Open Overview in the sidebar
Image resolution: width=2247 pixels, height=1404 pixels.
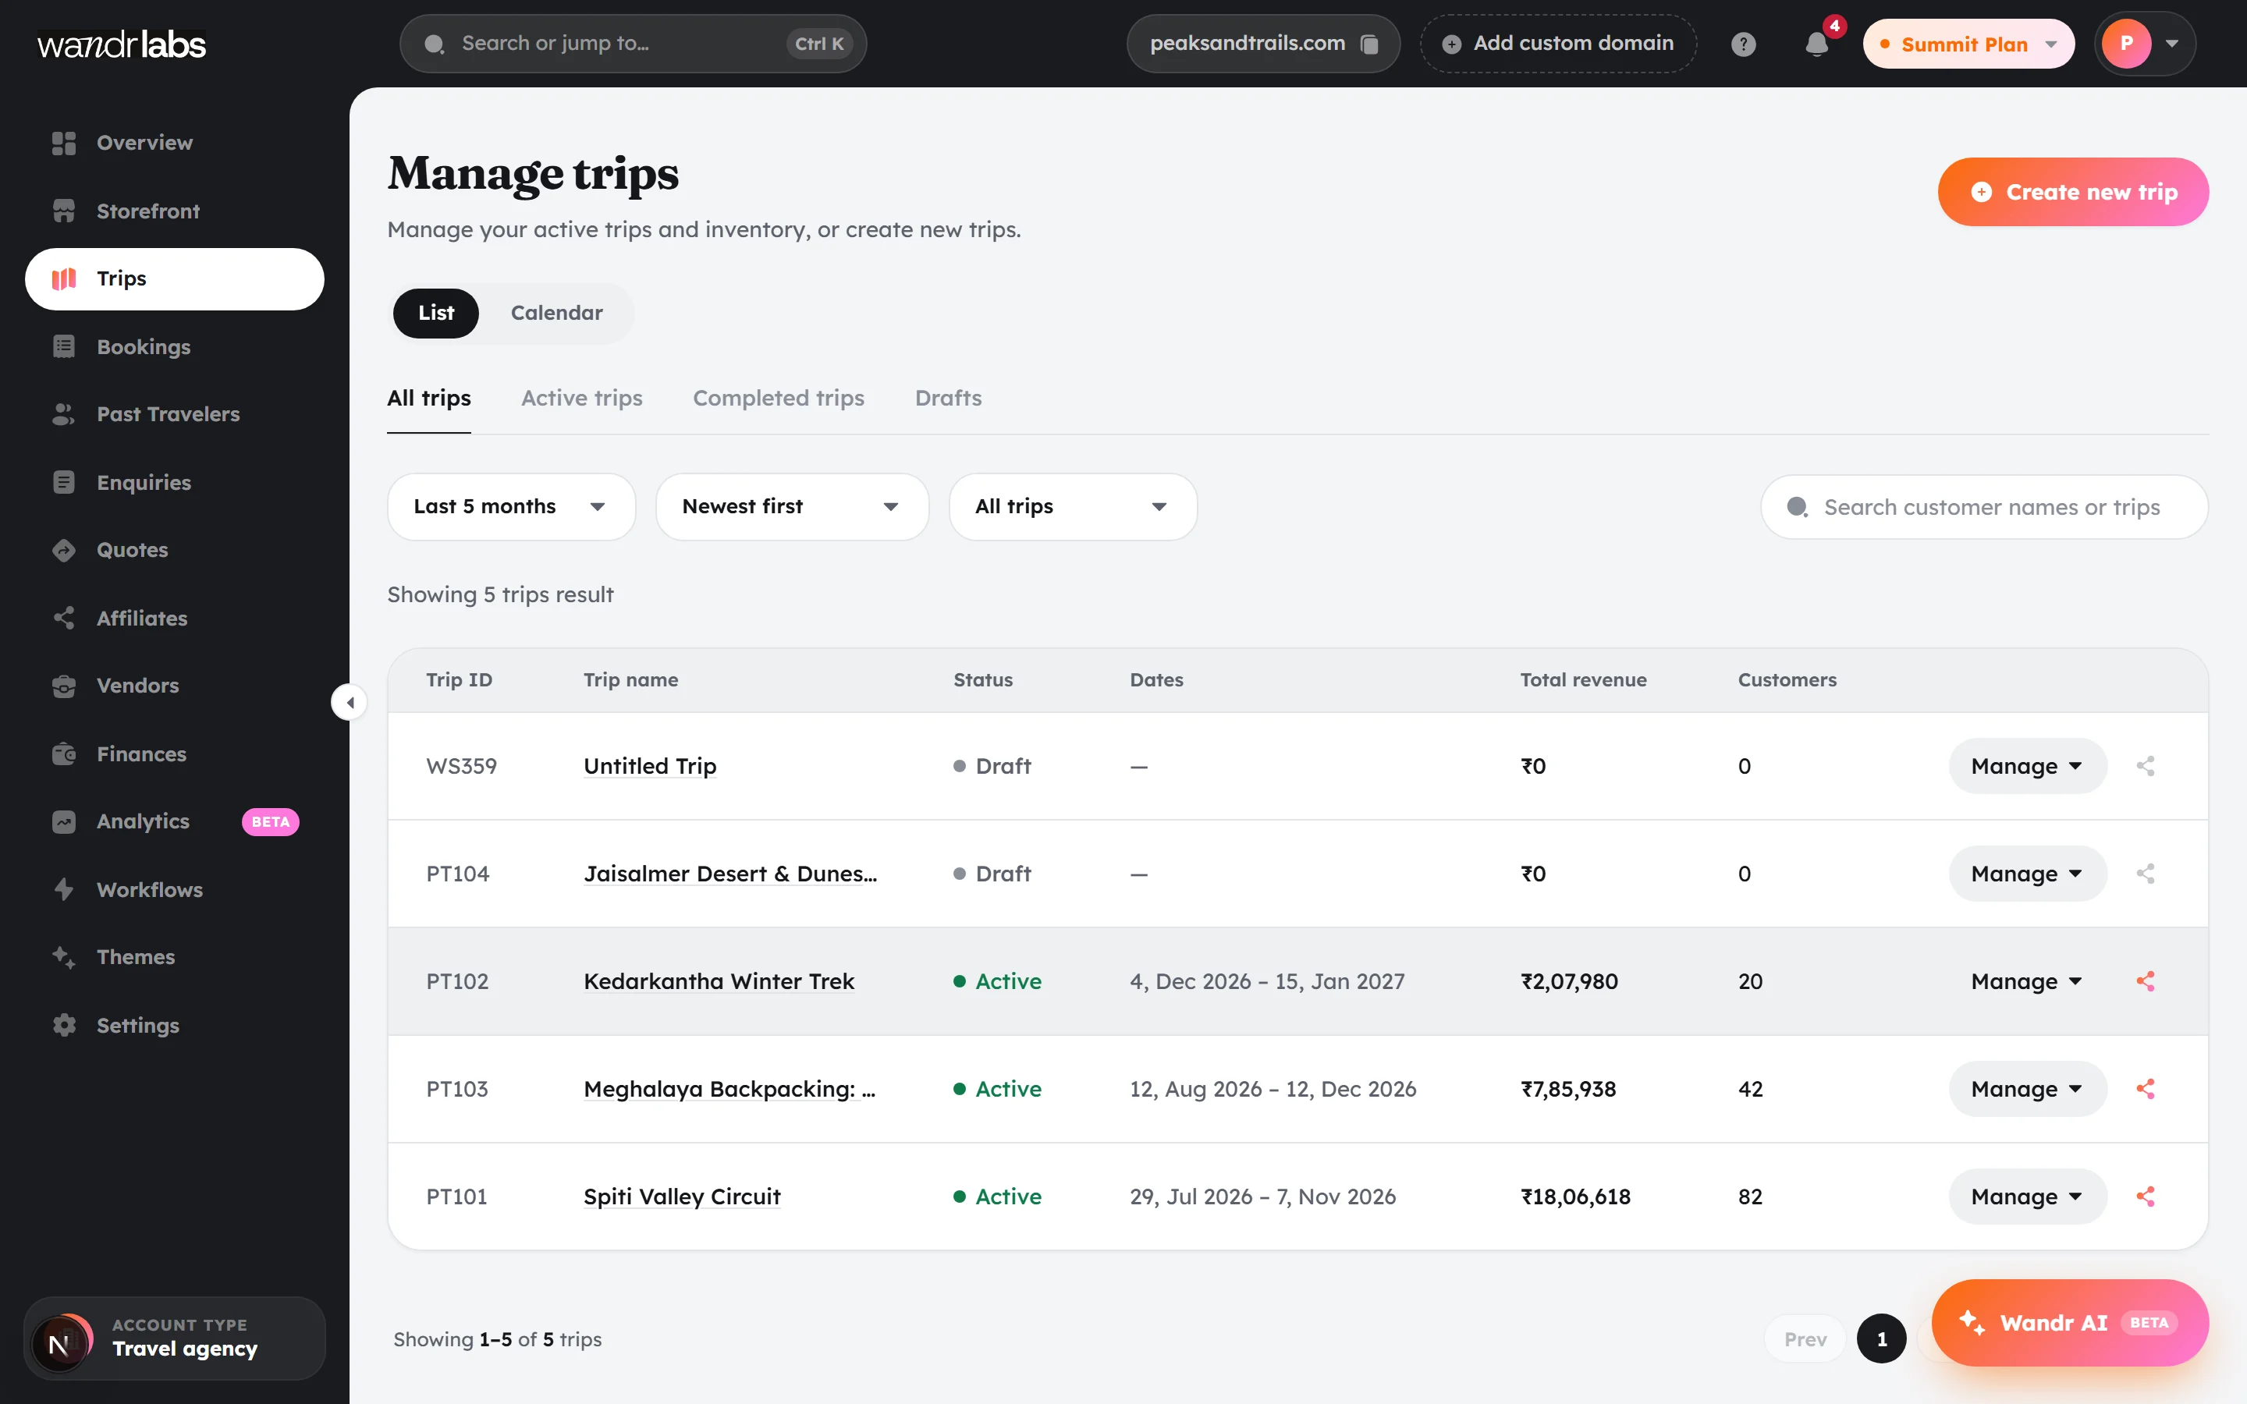coord(175,143)
